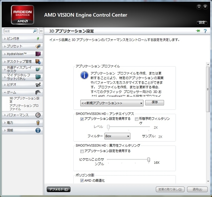Screen dimensions: 212x197
Task: Click the ピクセルごとのサンプル slider handle
Action: pos(149,160)
